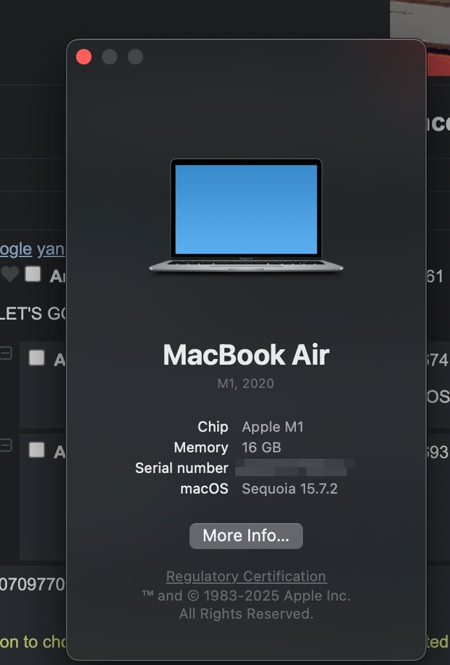450x665 pixels.
Task: Click the blurred serial number value
Action: 295,468
